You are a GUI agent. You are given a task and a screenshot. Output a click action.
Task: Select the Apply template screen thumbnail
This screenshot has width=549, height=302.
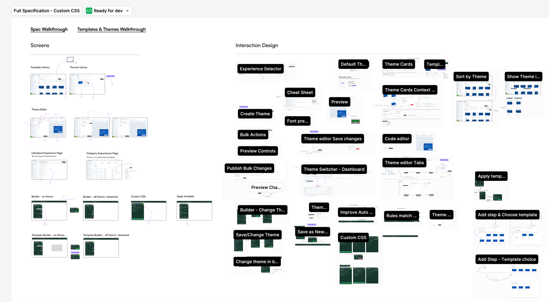pos(194,211)
